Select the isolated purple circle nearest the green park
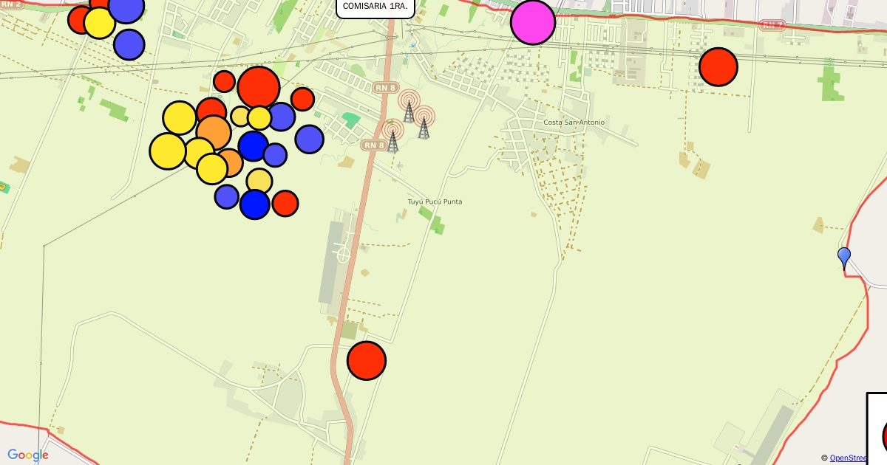This screenshot has height=465, width=887. click(309, 139)
